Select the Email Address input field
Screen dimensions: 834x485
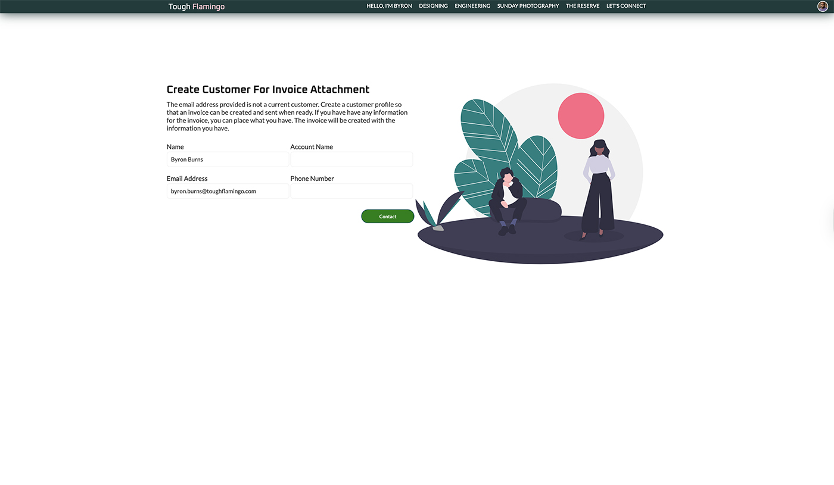228,191
